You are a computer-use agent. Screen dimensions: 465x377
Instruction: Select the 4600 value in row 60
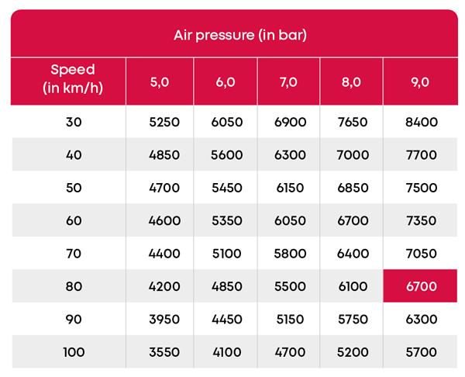click(164, 220)
